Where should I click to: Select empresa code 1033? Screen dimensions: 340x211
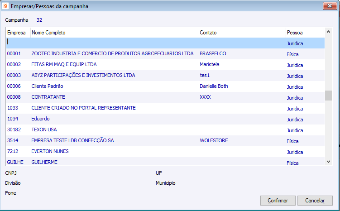[x=13, y=108]
